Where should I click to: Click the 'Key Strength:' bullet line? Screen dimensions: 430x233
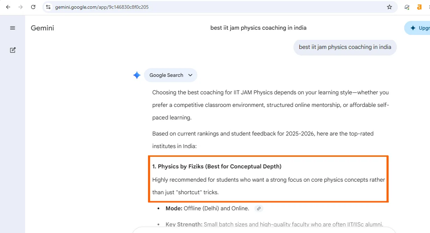[275, 224]
